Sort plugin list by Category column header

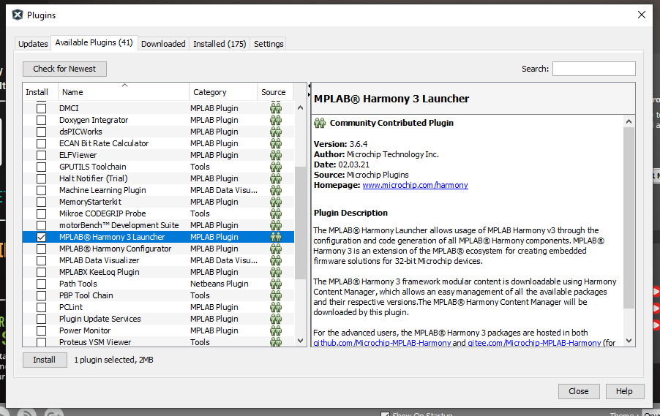(223, 91)
